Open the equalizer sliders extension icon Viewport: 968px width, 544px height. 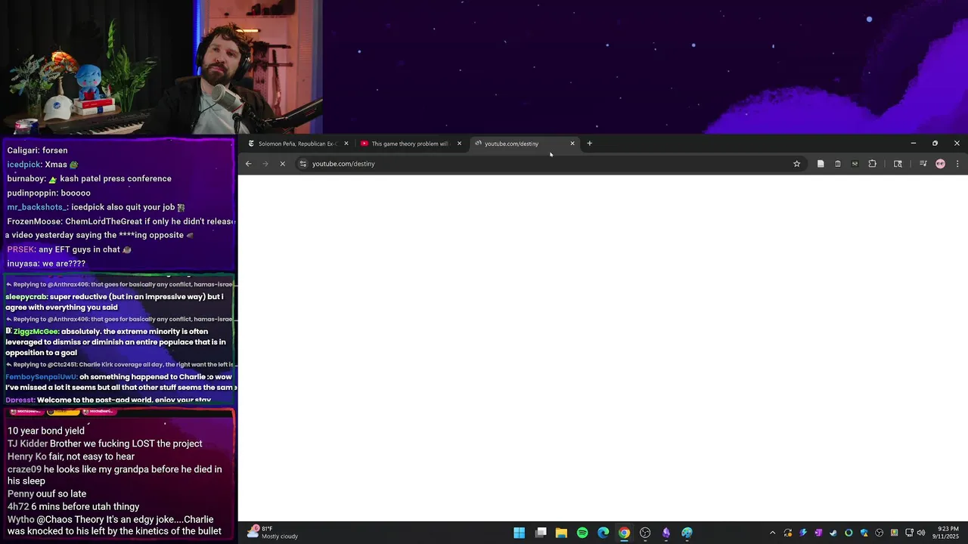coord(855,164)
